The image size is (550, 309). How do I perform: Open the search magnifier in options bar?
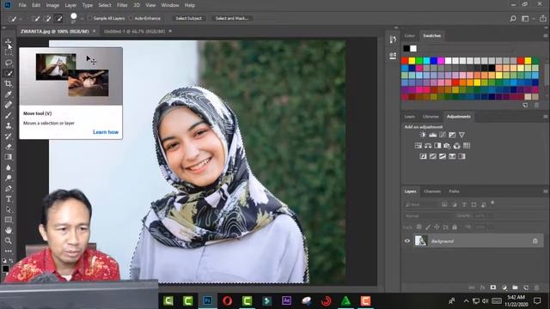(x=513, y=19)
